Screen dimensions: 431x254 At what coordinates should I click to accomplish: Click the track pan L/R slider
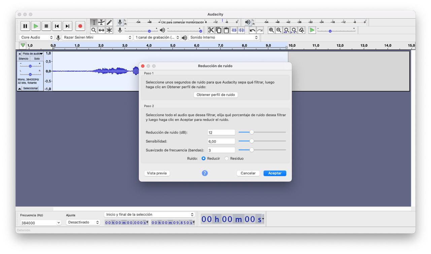(x=30, y=74)
